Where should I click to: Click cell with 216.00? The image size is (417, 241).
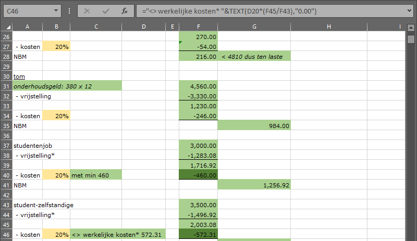199,57
